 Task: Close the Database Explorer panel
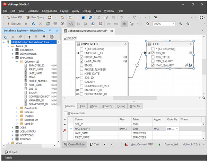(57, 30)
